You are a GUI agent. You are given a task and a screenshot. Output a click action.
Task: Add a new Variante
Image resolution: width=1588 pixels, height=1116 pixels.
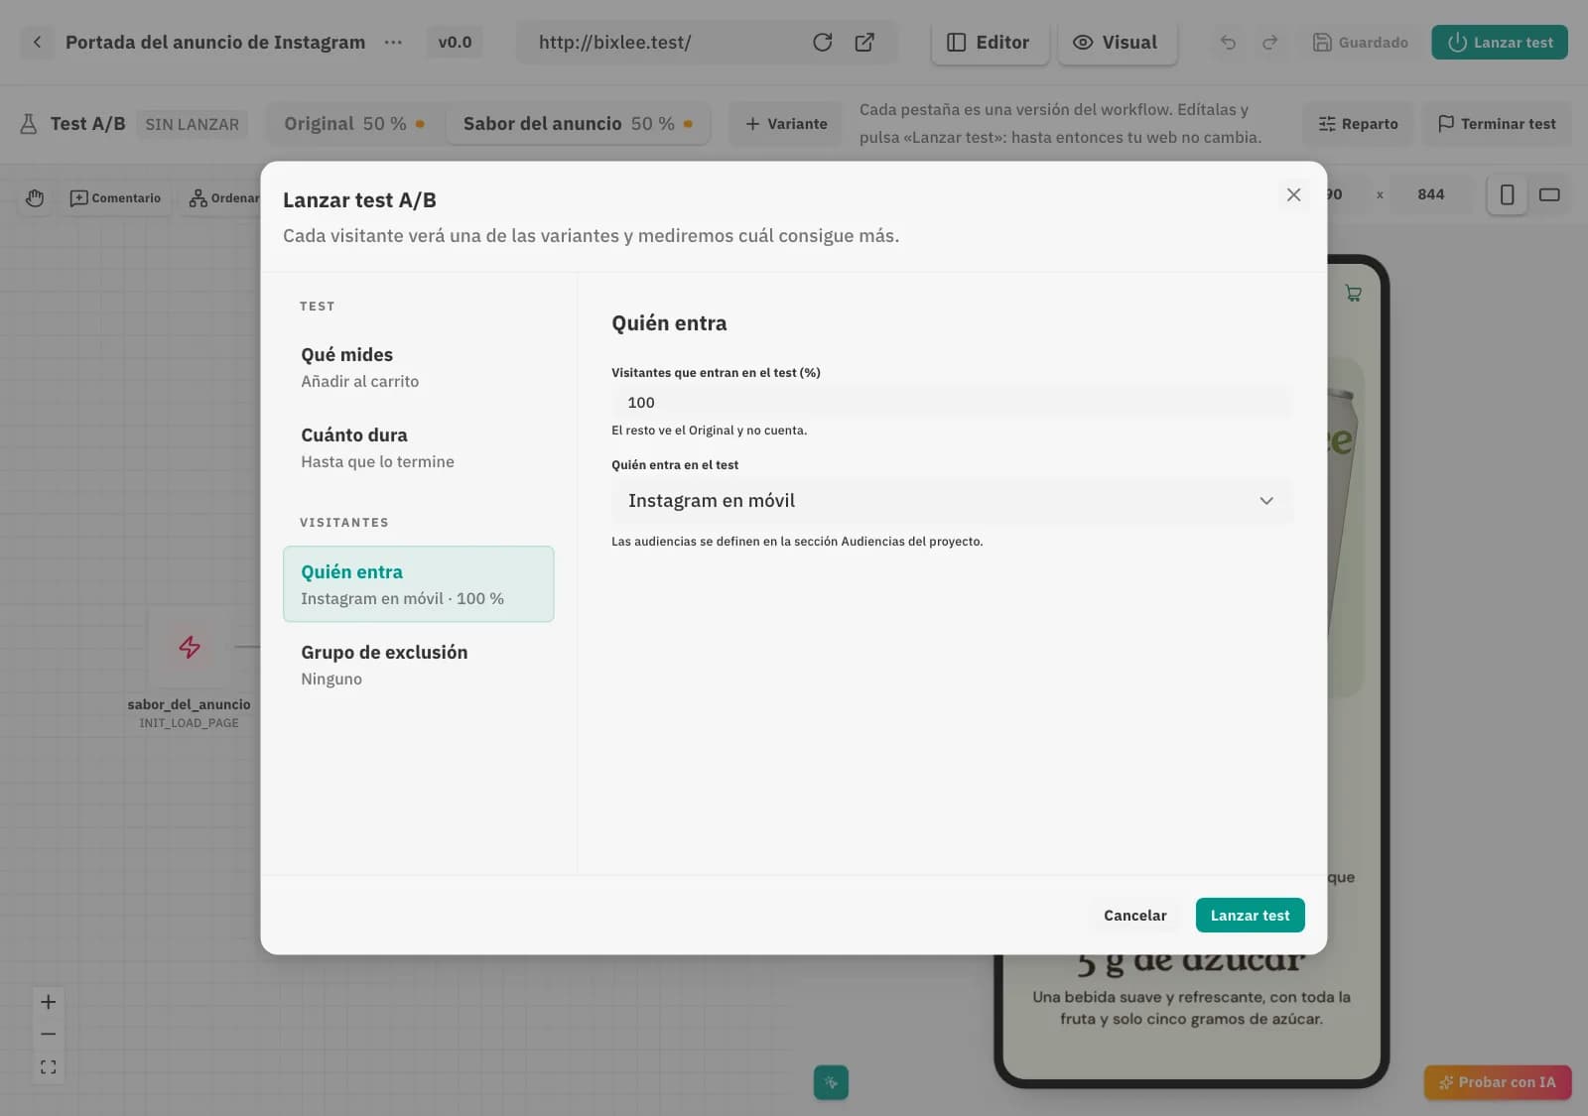(786, 124)
